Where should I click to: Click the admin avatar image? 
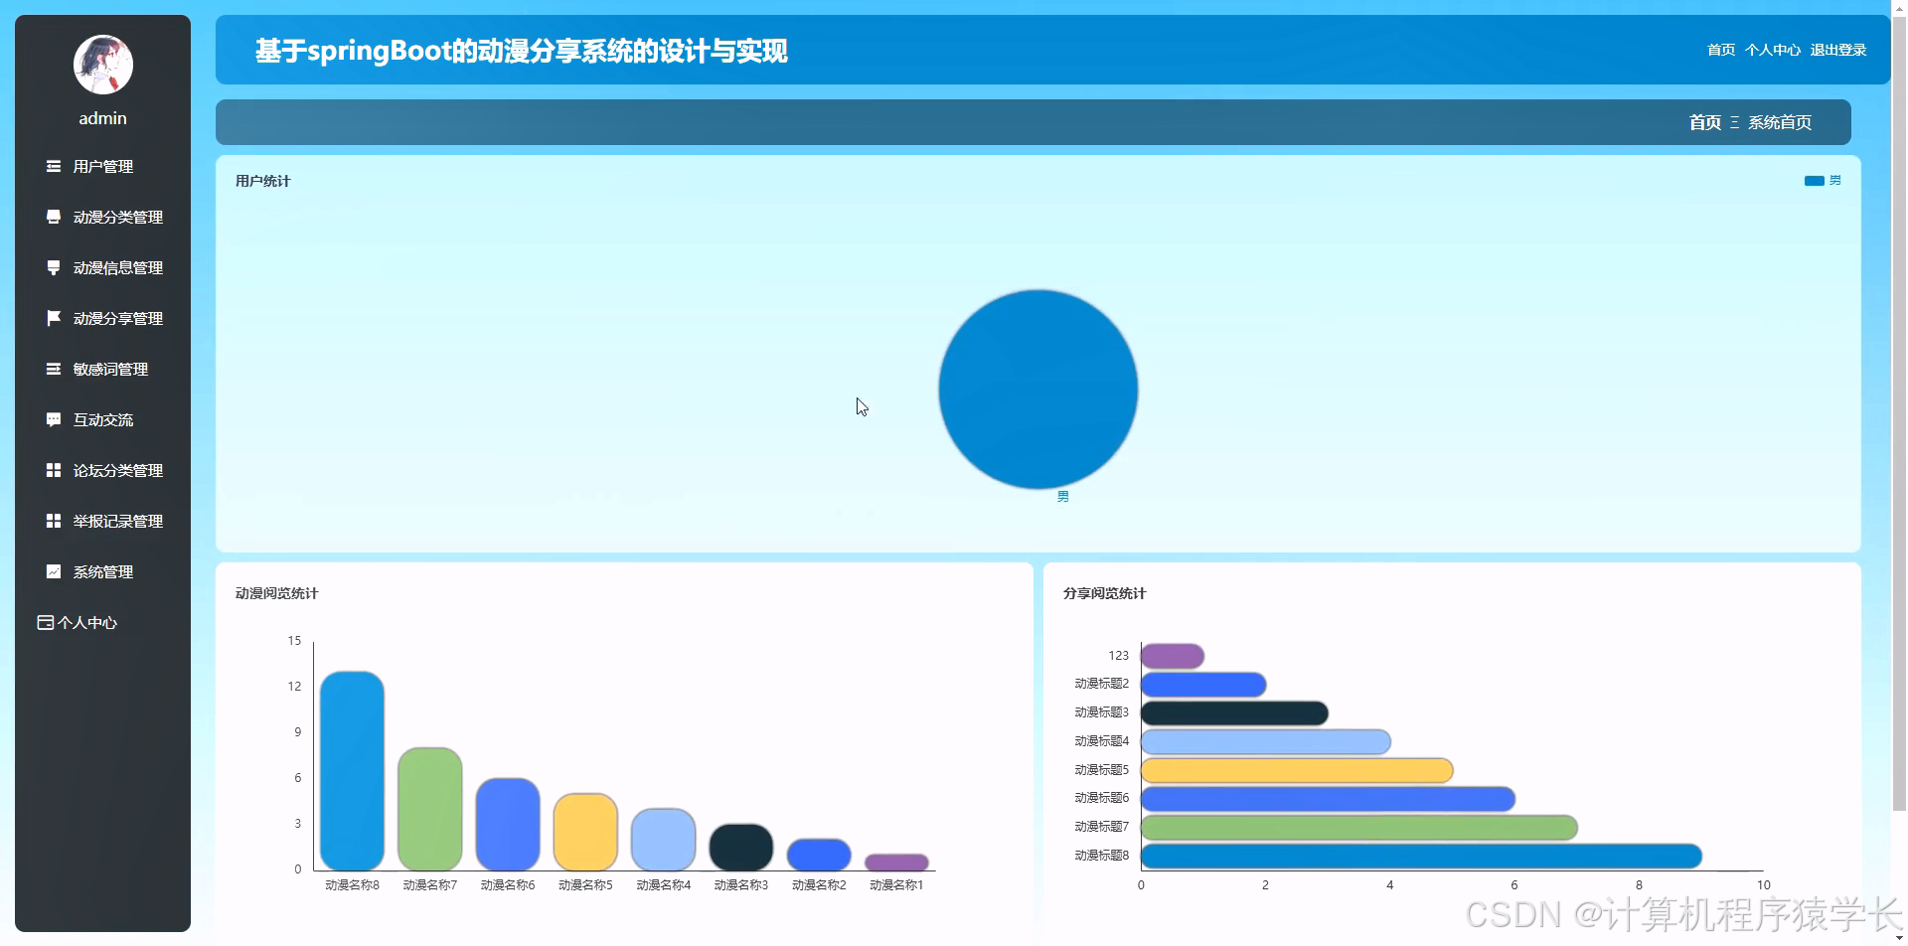pyautogui.click(x=102, y=64)
